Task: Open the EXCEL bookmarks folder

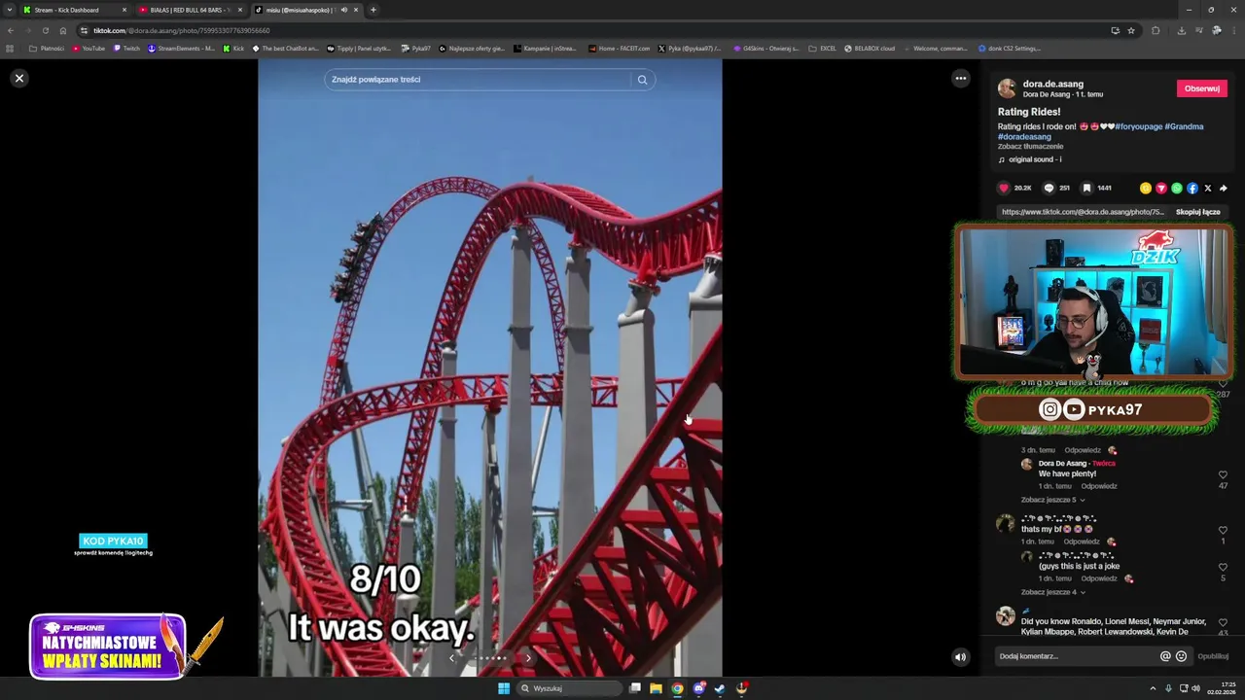Action: point(822,48)
